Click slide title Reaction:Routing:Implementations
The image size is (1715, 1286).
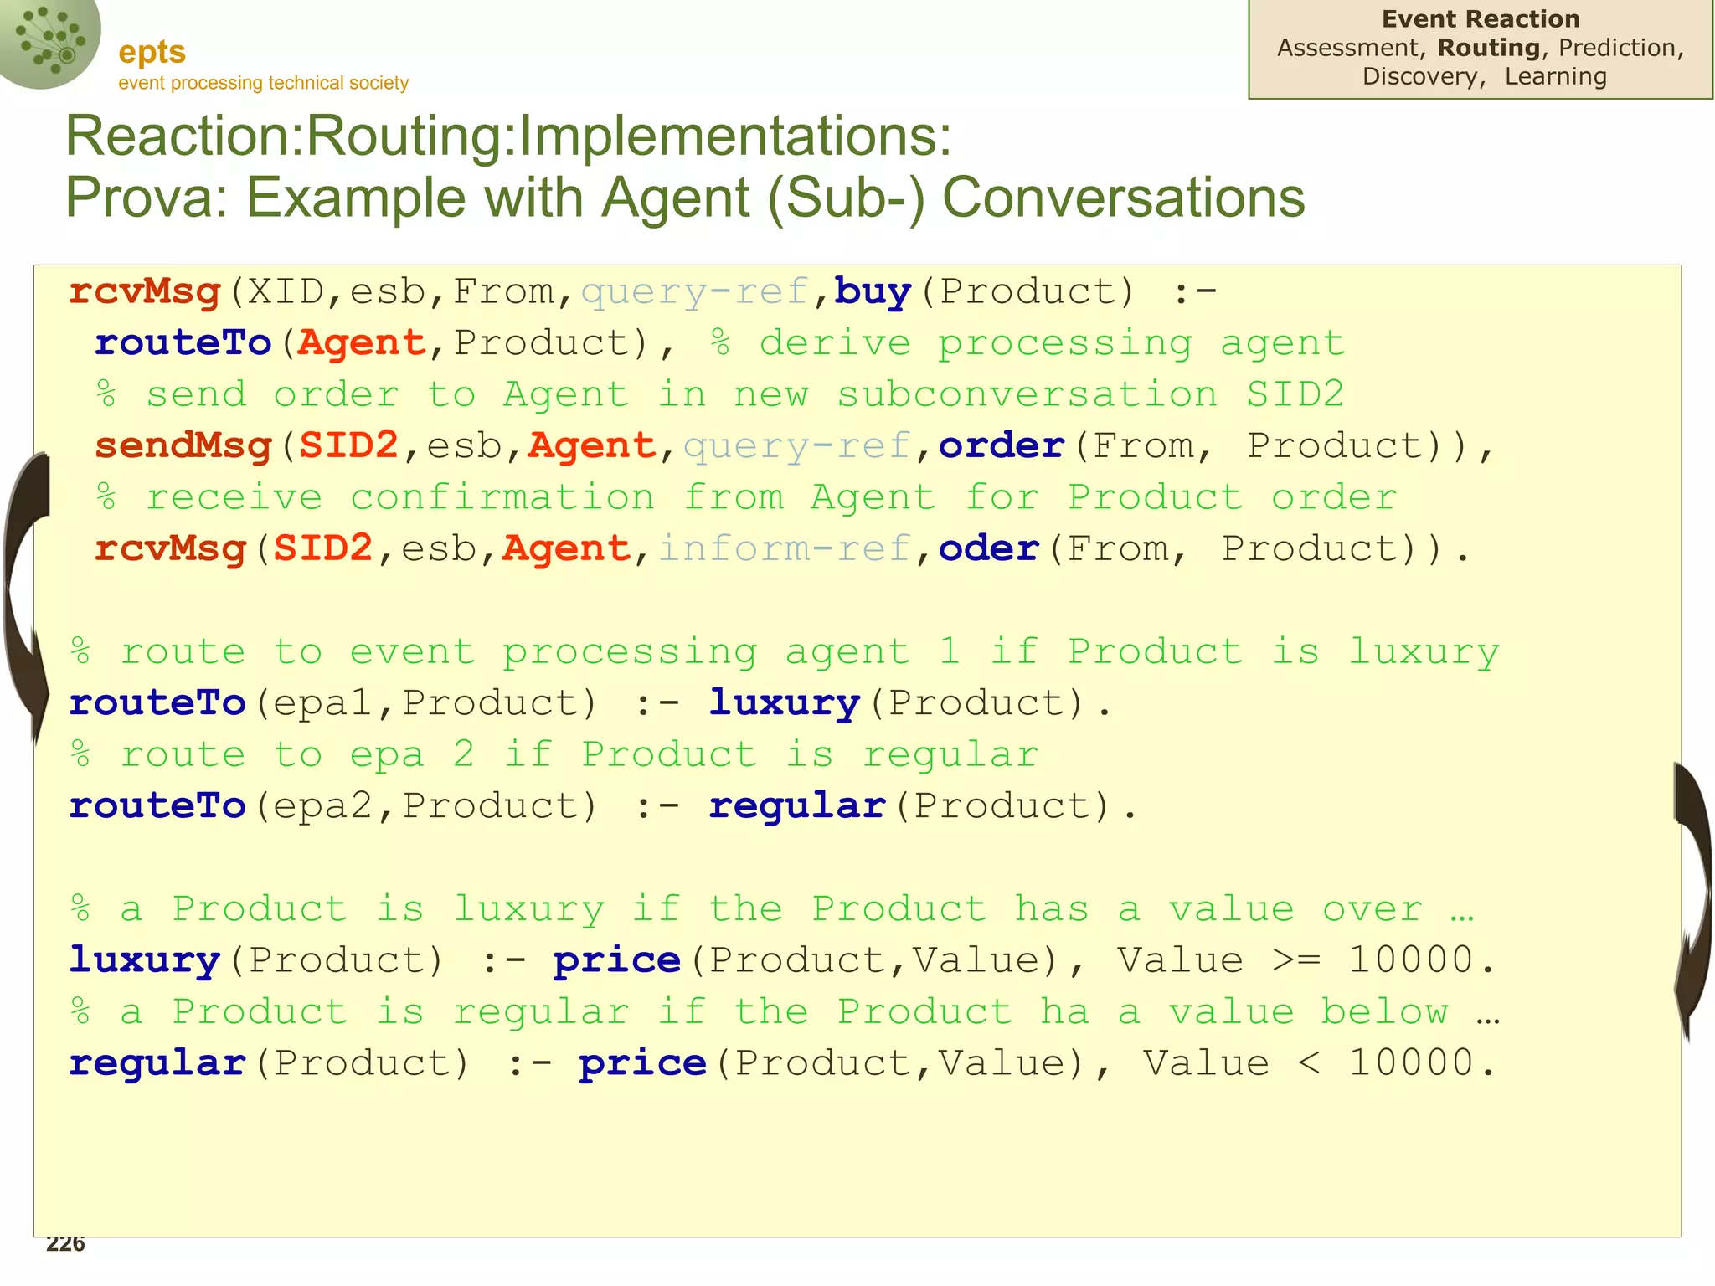point(508,136)
